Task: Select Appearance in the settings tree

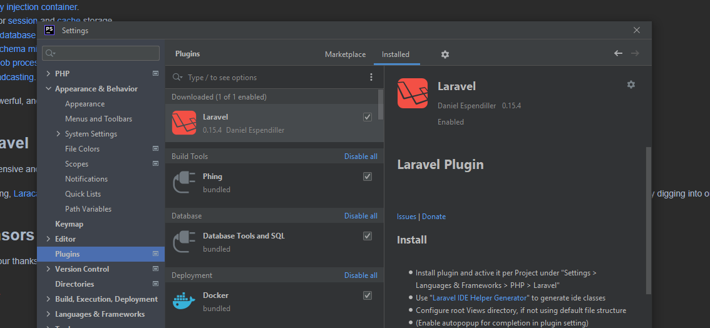Action: (x=85, y=104)
